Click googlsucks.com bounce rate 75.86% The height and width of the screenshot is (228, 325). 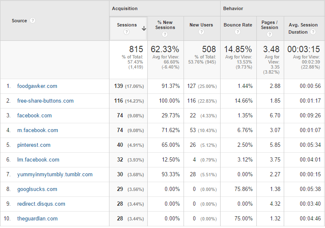(x=244, y=189)
